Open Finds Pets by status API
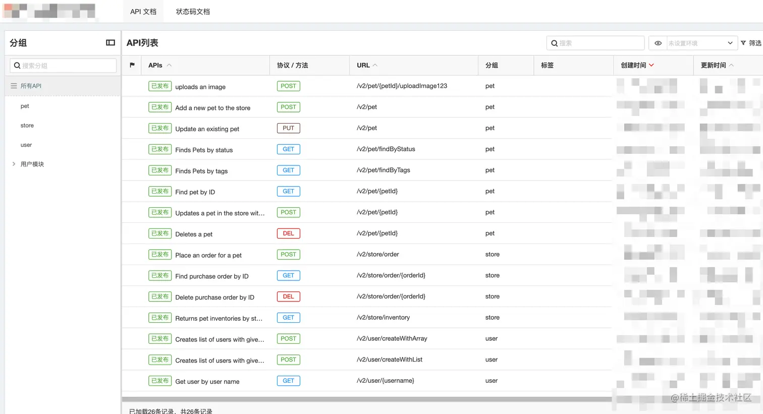This screenshot has width=763, height=414. click(204, 150)
